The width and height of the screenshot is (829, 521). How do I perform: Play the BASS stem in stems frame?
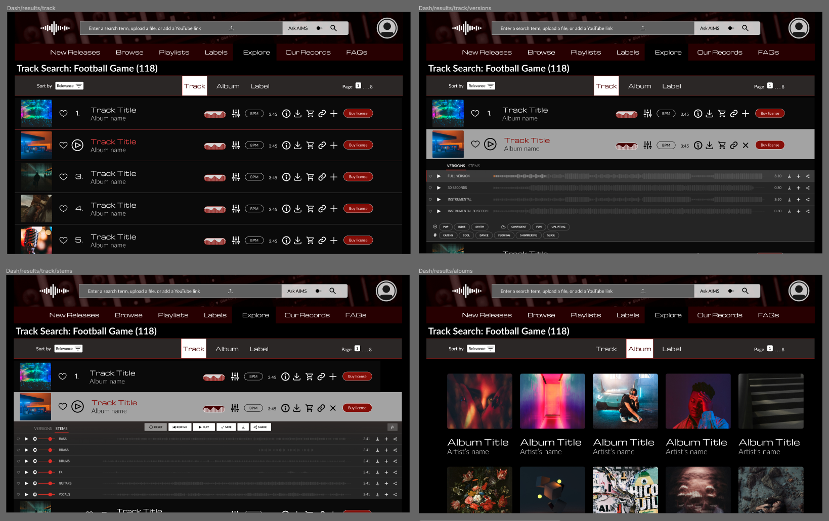[26, 439]
